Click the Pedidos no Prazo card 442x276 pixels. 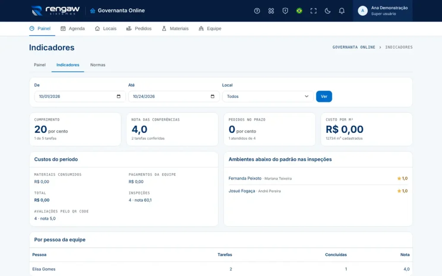[x=269, y=129]
